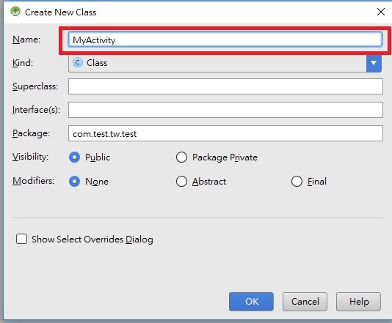Viewport: 392px width, 323px height.
Task: Select the Public visibility radio button
Action: click(74, 157)
